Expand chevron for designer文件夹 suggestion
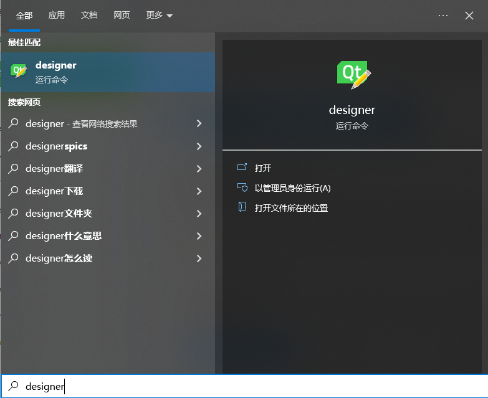Screen dimensions: 488x398 199,213
